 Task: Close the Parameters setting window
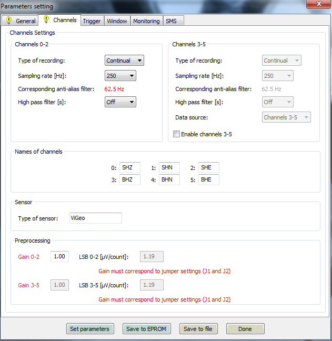click(x=318, y=4)
